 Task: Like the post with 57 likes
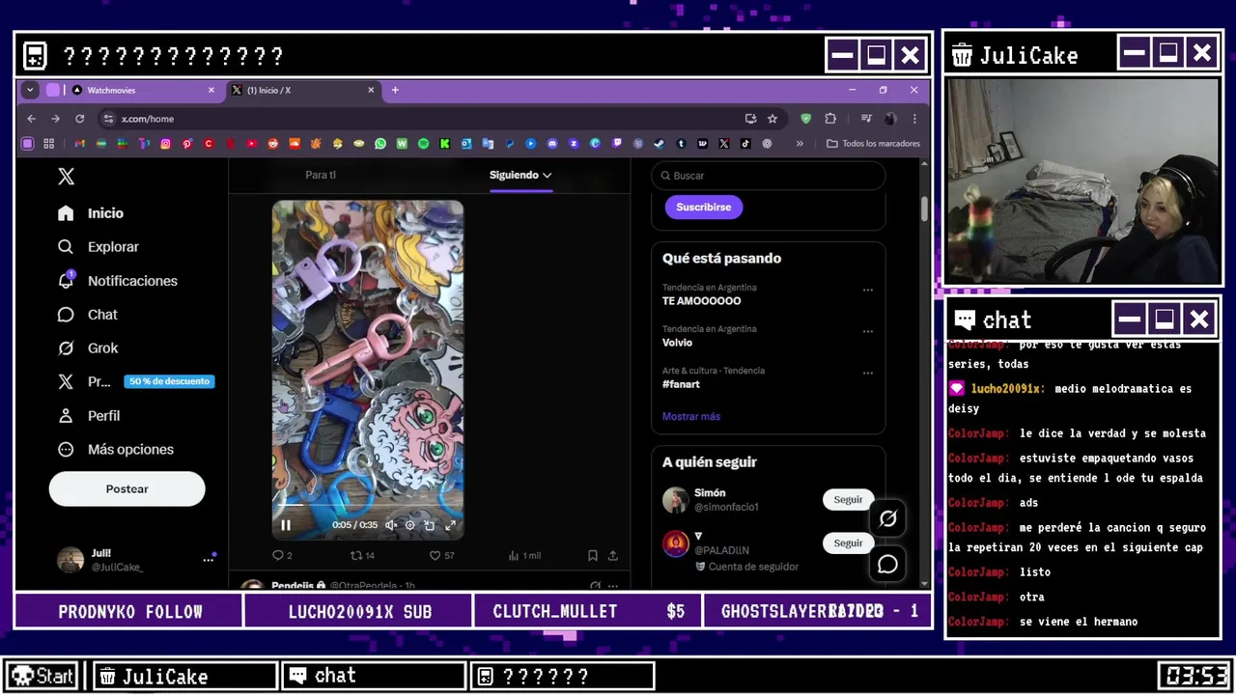[441, 555]
